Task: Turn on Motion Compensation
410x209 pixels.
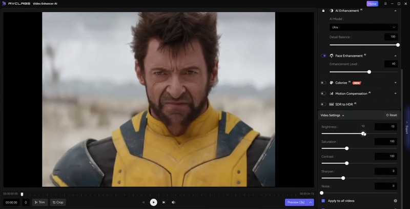Action: click(323, 93)
